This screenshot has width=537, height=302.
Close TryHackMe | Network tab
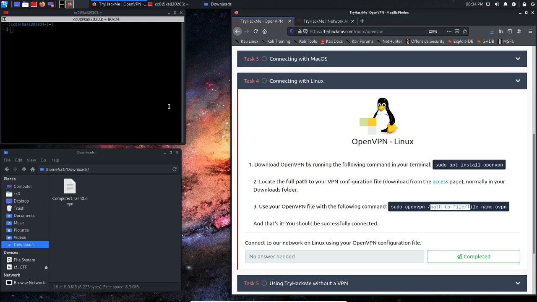[352, 21]
